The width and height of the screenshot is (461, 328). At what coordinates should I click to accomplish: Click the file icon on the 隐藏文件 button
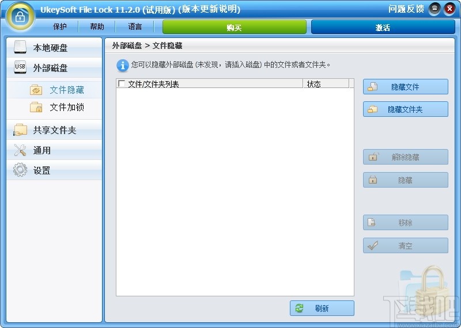click(x=372, y=87)
